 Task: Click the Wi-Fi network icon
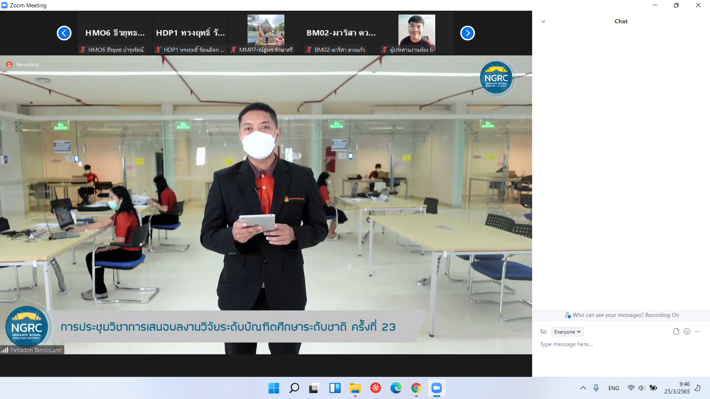(631, 388)
